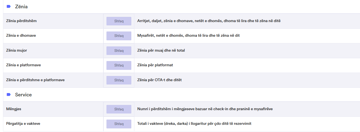Image resolution: width=360 pixels, height=132 pixels.
Task: Select the Service section heading
Action: coord(24,95)
